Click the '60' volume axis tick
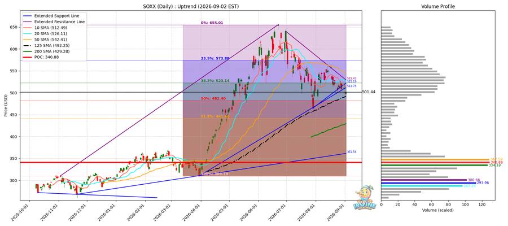Image resolution: width=508 pixels, height=226 pixels. 432,205
